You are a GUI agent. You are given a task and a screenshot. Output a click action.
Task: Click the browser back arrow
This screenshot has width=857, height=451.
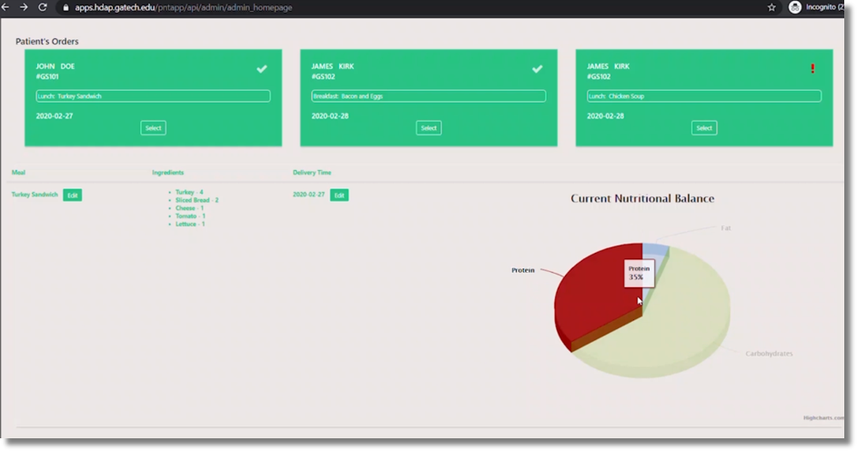[5, 7]
